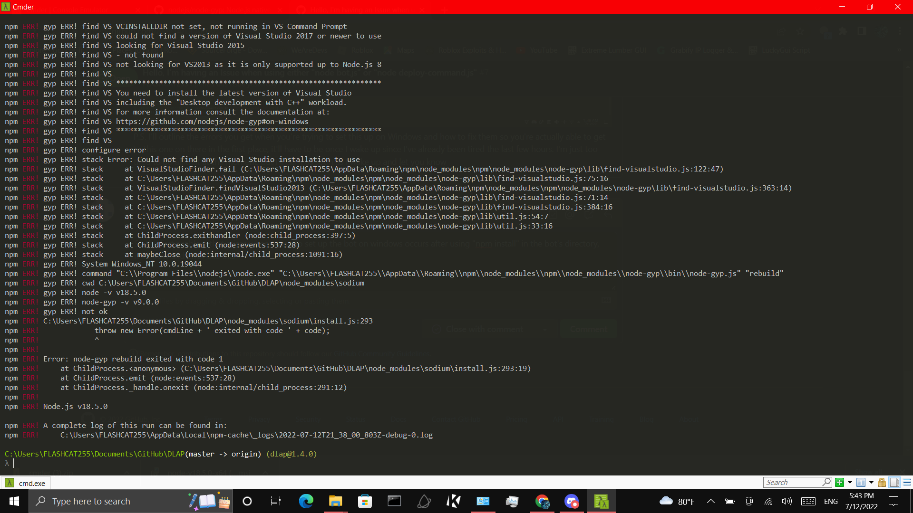
Task: Open the volume speaker tray control
Action: [x=787, y=501]
